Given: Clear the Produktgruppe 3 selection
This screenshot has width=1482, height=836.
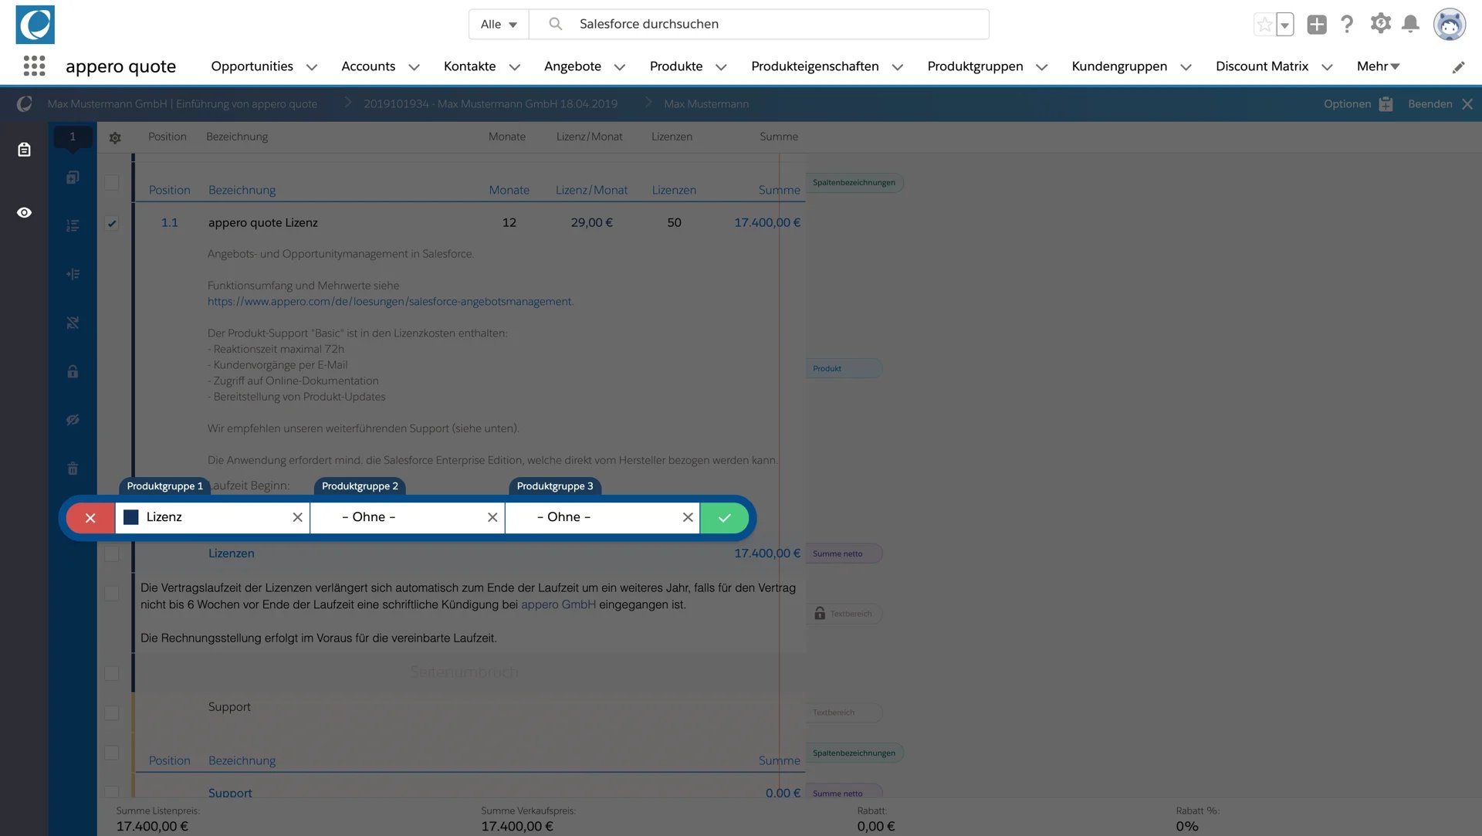Looking at the screenshot, I should tap(688, 517).
